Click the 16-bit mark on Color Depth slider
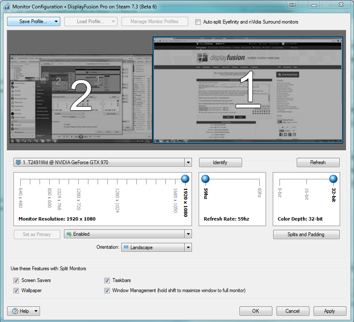Image resolution: width=354 pixels, height=322 pixels. click(x=306, y=181)
